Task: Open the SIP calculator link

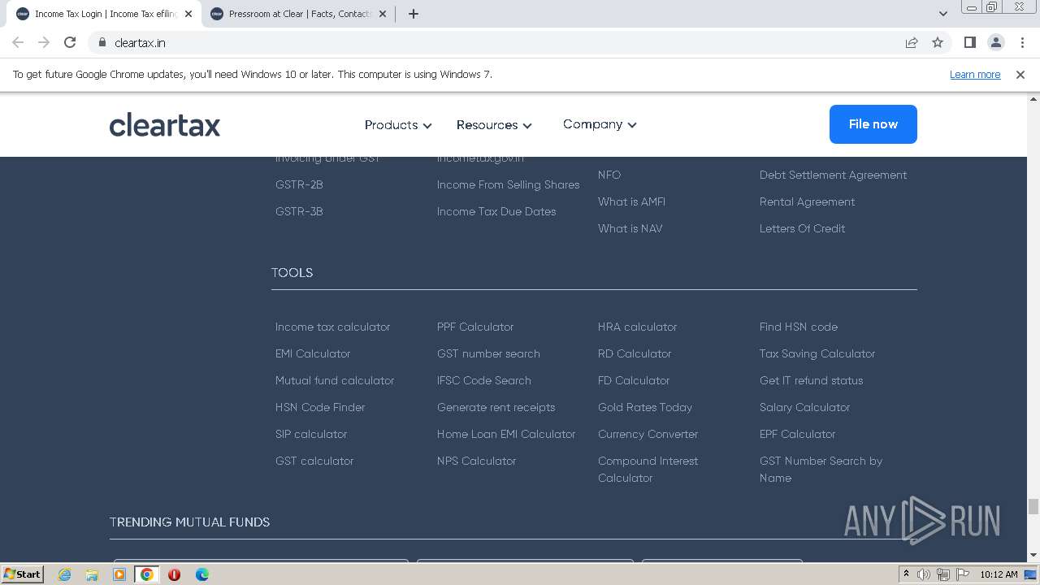Action: tap(311, 434)
